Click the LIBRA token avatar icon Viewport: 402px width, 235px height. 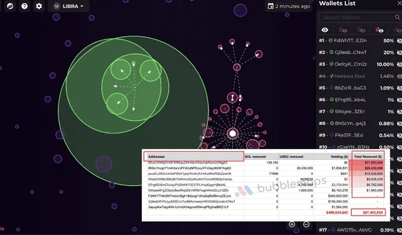[x=57, y=6]
